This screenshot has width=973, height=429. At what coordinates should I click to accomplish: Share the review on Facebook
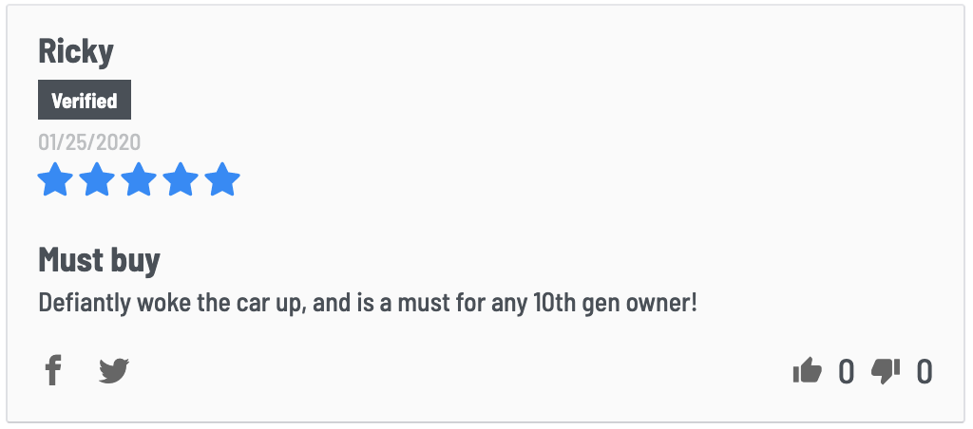(x=54, y=371)
